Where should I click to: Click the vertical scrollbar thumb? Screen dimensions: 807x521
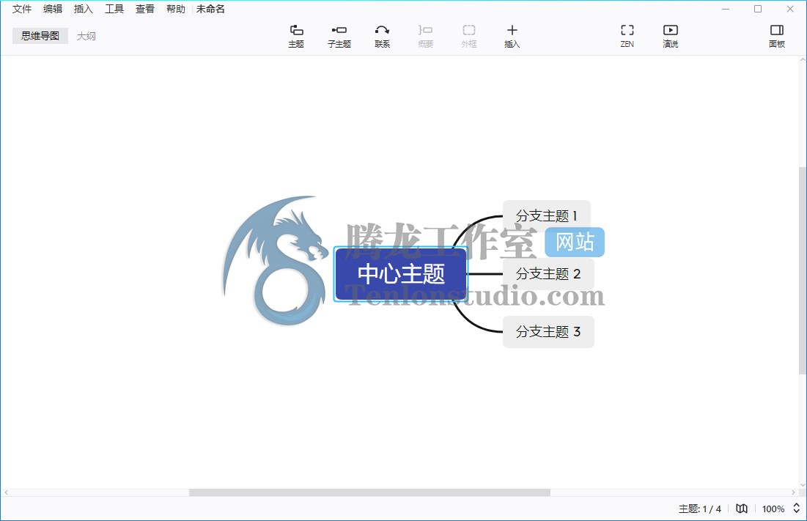(x=803, y=270)
